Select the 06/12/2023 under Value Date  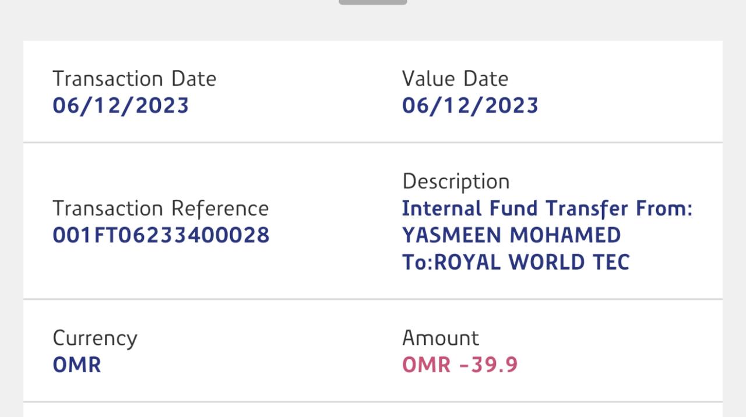tap(470, 106)
